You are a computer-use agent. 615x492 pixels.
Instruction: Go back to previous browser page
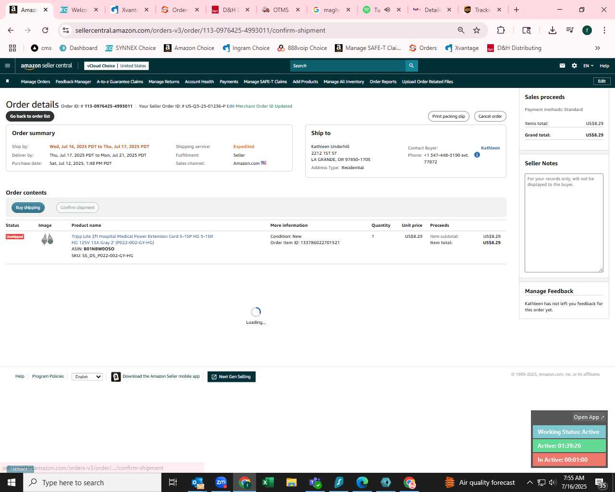[11, 30]
